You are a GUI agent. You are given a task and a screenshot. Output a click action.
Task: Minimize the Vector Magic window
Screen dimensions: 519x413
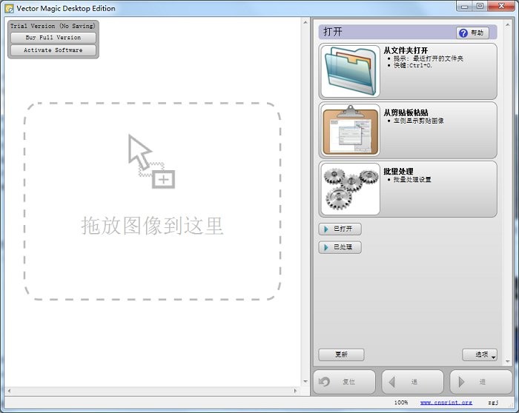(x=465, y=6)
